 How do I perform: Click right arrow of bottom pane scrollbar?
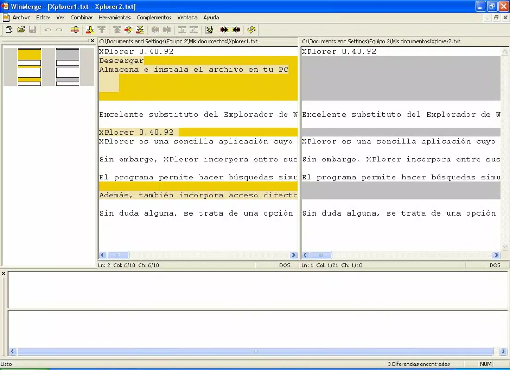pyautogui.click(x=503, y=351)
